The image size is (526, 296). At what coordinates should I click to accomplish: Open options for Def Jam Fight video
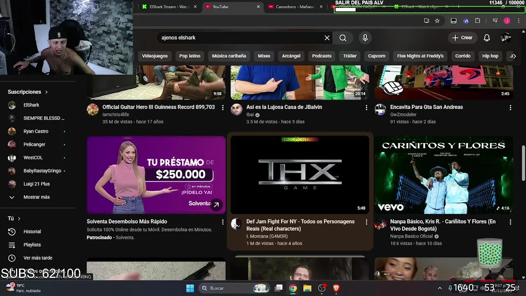click(x=366, y=222)
